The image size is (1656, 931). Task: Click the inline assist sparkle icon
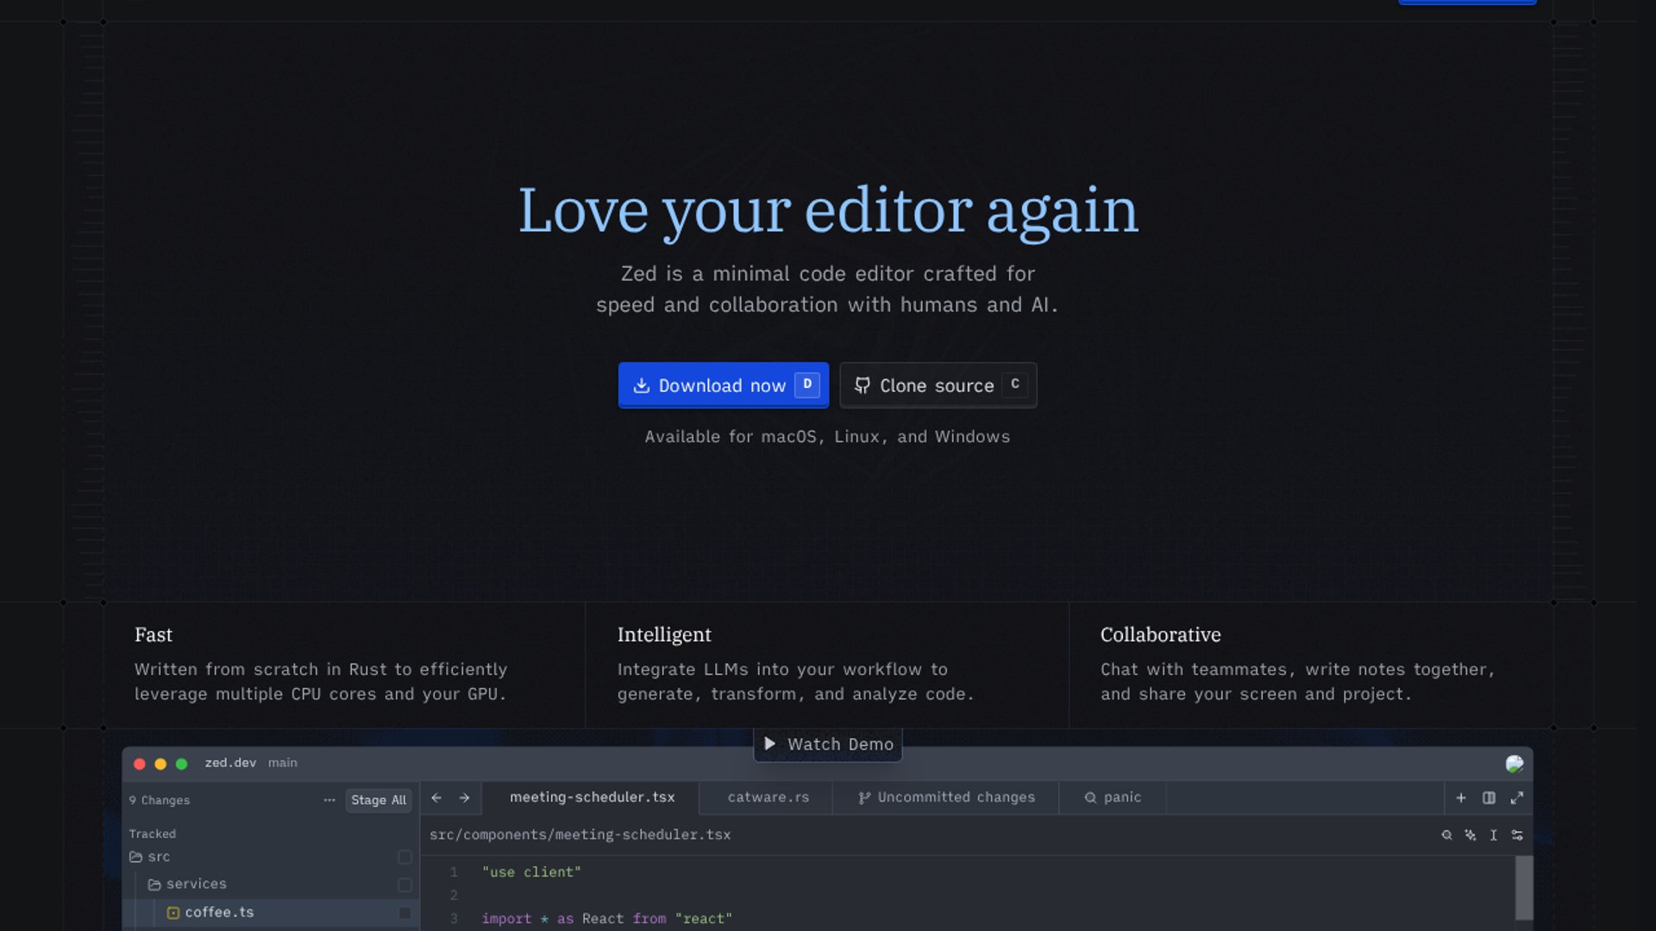point(1470,835)
